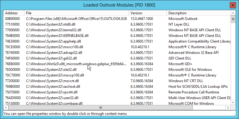The image size is (239, 119).
Task: Select the msvcrt.dll file path
Action: (x=53, y=81)
